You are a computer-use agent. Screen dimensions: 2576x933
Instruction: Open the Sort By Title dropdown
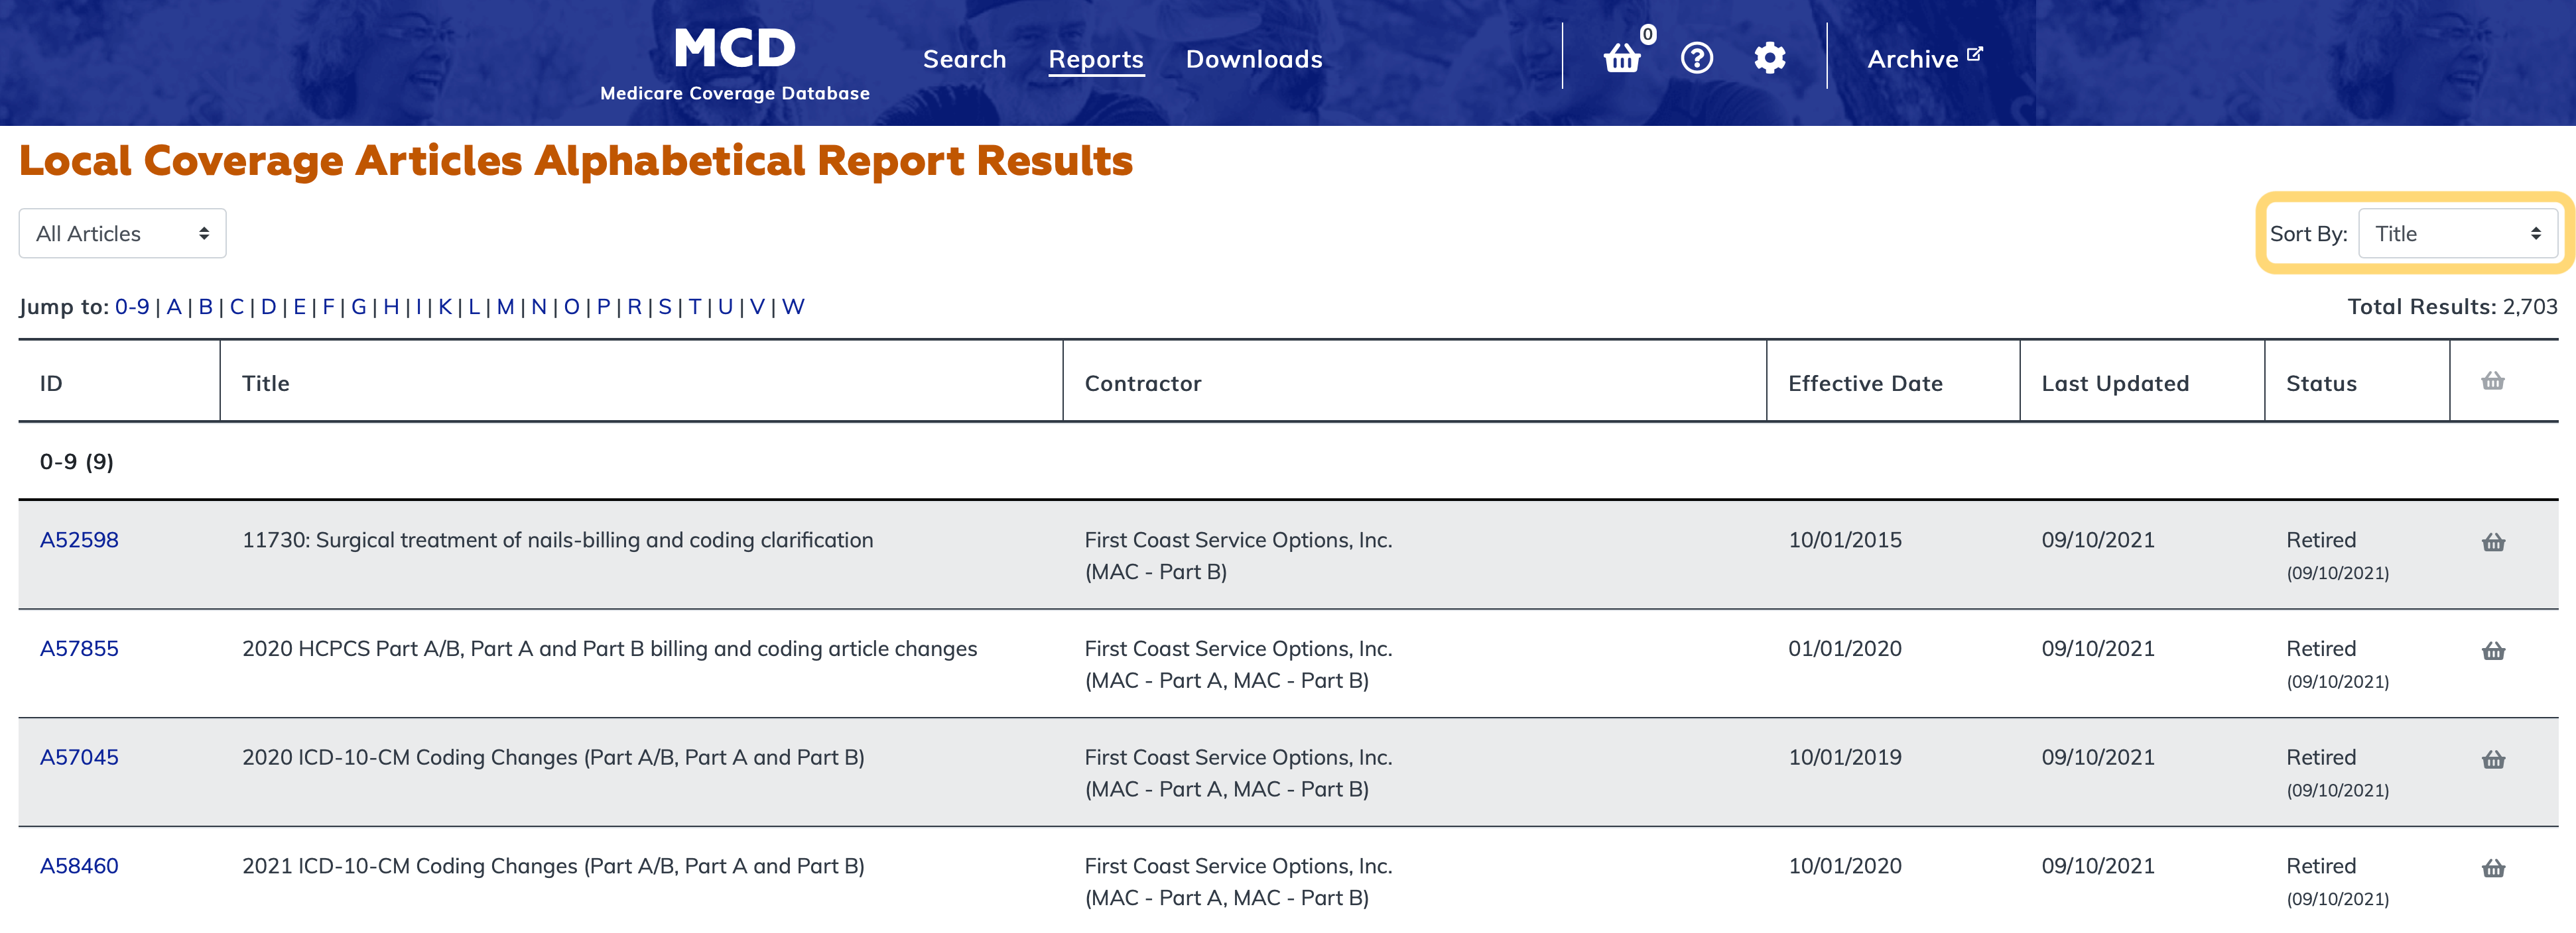(2457, 234)
